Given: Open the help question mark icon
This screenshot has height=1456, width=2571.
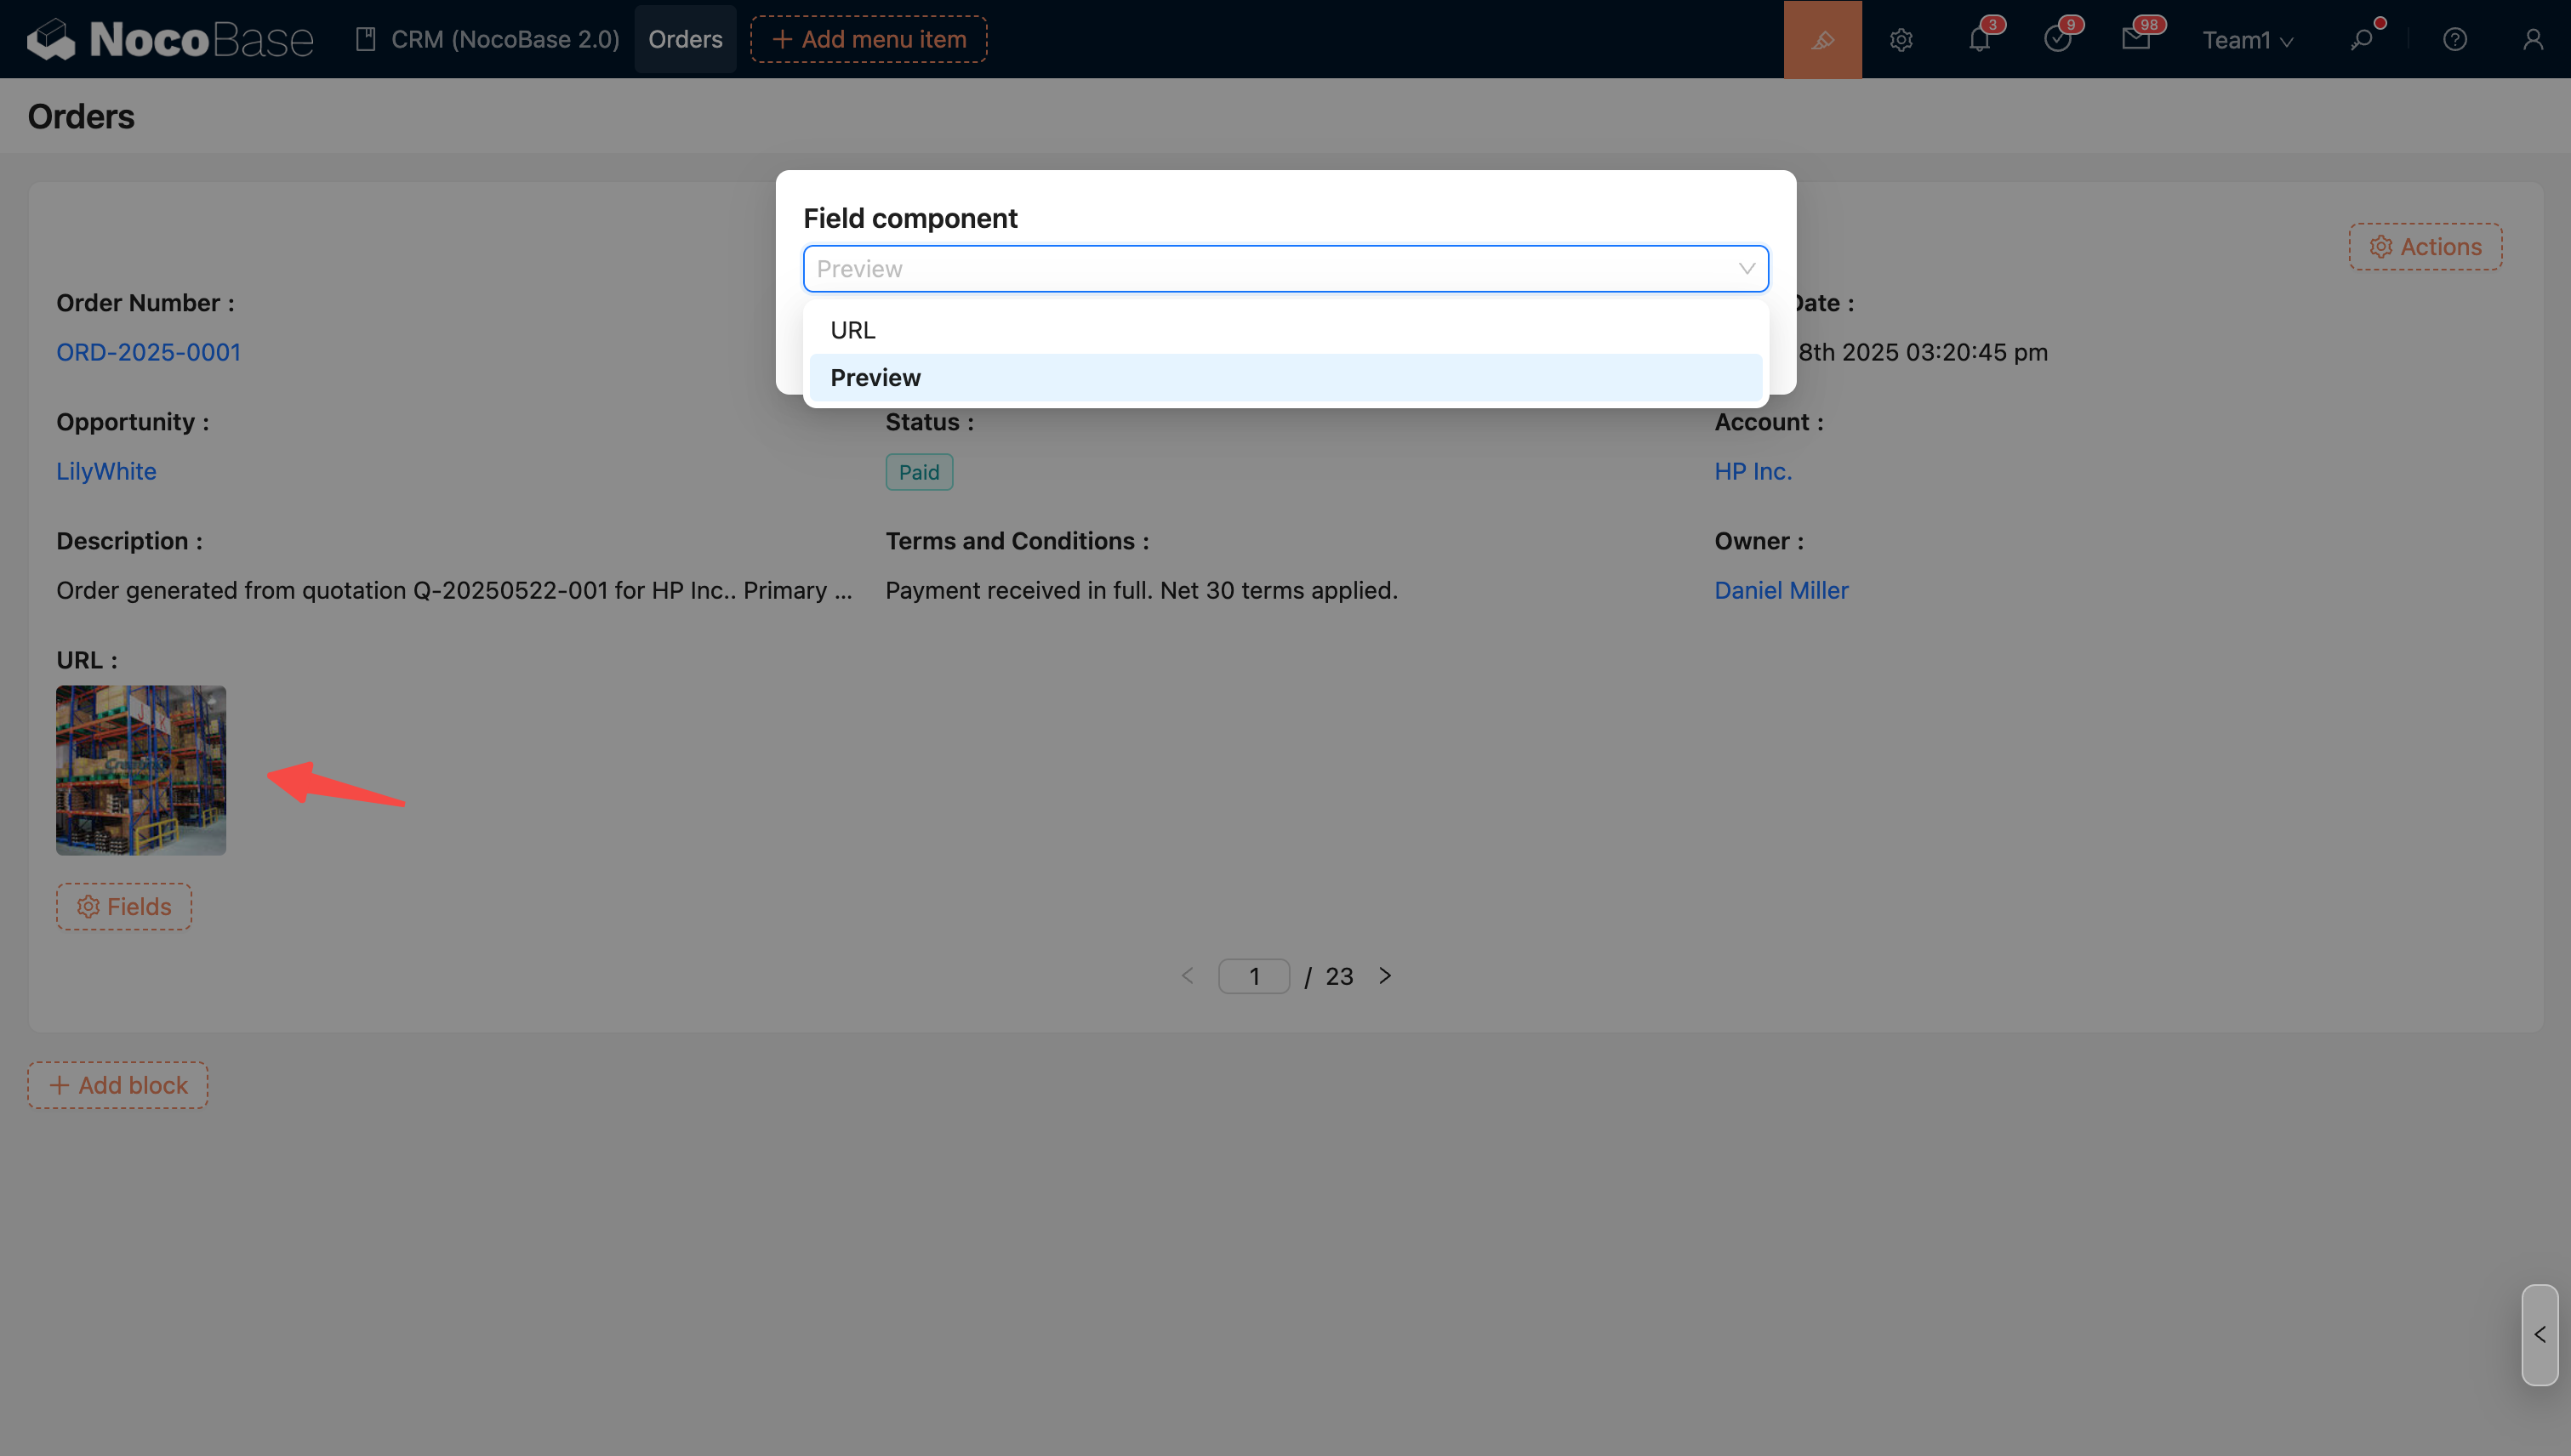Looking at the screenshot, I should click(2454, 40).
